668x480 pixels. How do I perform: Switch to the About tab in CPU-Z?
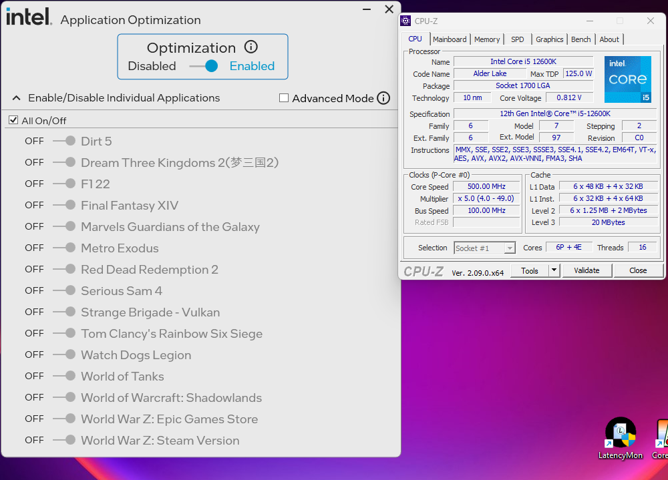(x=609, y=39)
